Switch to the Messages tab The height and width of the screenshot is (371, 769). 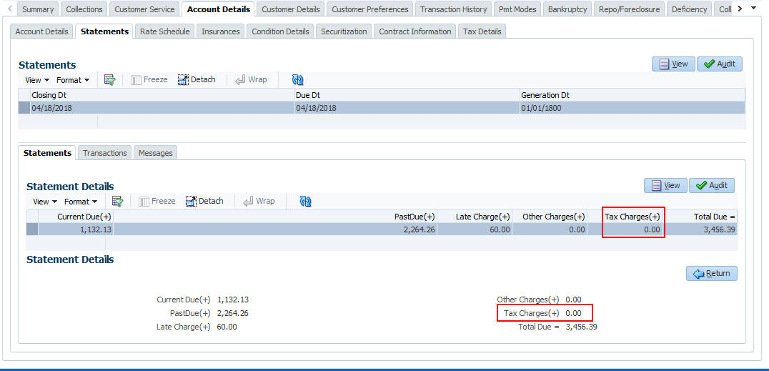tap(156, 153)
